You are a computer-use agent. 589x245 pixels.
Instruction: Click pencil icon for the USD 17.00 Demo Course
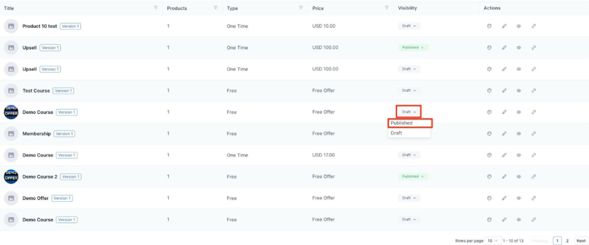pyautogui.click(x=503, y=155)
